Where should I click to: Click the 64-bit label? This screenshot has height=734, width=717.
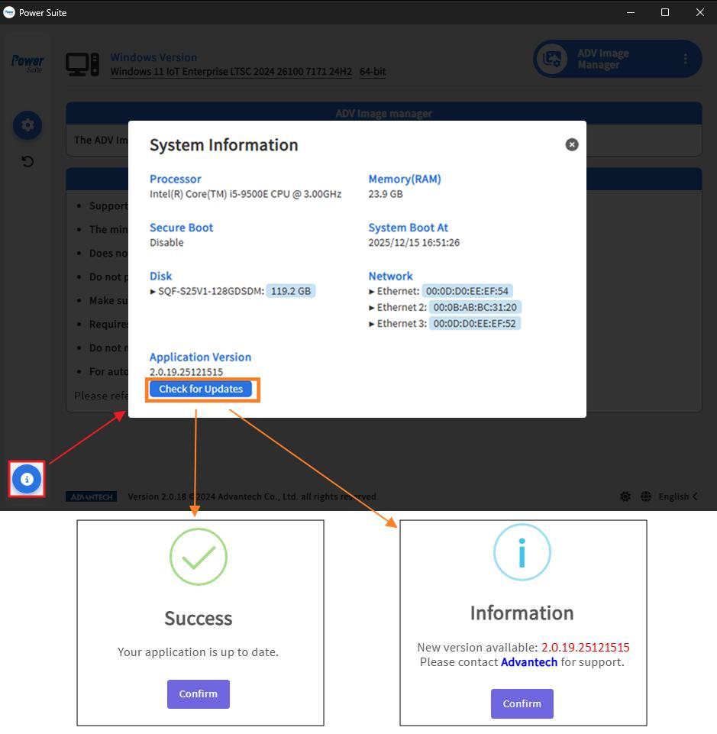[x=373, y=72]
